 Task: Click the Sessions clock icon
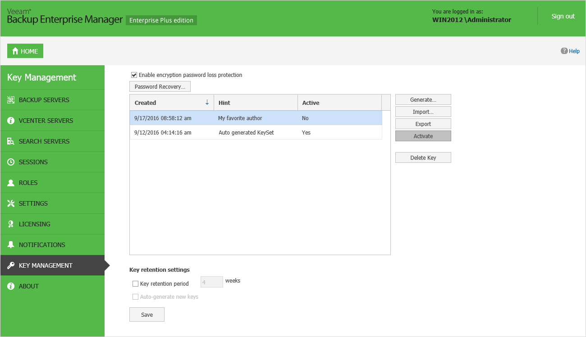(x=11, y=162)
